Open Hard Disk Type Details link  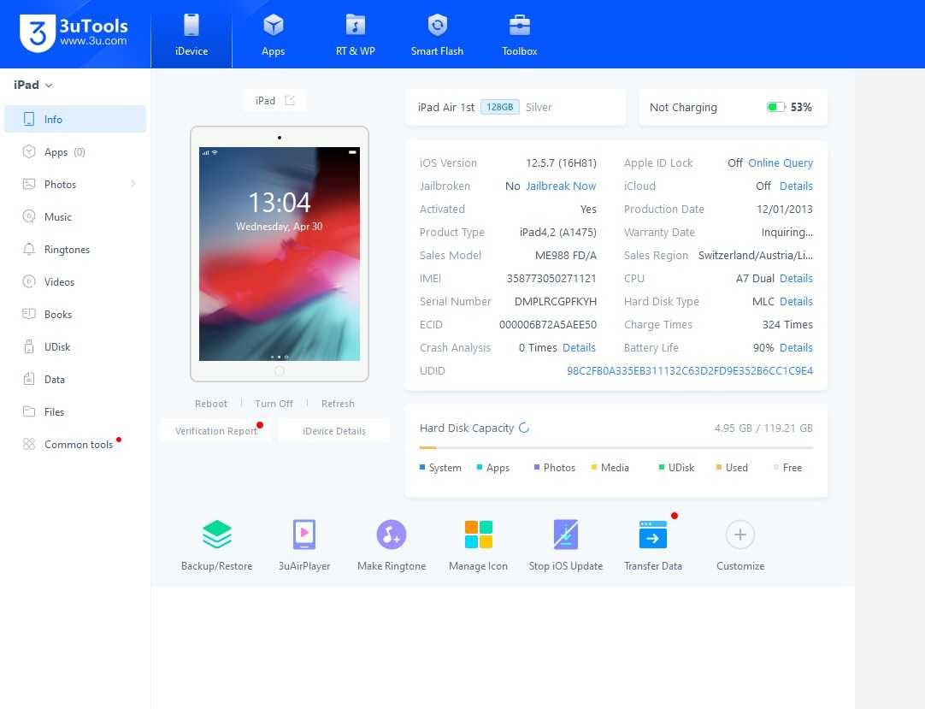(x=796, y=302)
